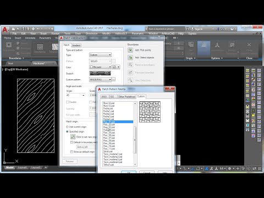Switch to the Gradient tab
Screen dimensions: 264x198
(x=76, y=45)
